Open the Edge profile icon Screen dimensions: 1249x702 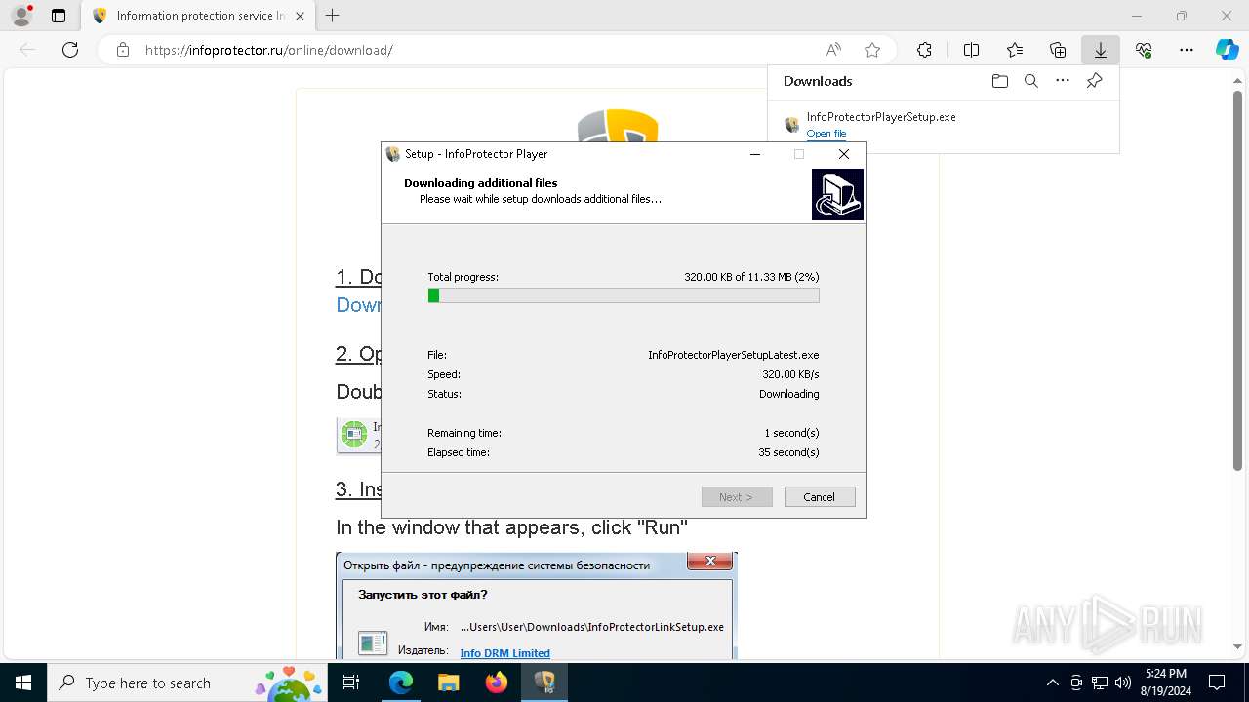tap(20, 16)
